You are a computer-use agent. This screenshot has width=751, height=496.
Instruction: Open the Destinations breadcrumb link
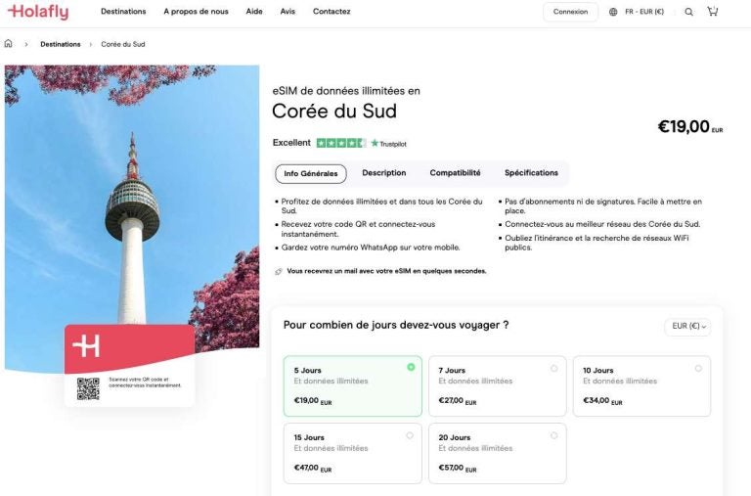[61, 44]
